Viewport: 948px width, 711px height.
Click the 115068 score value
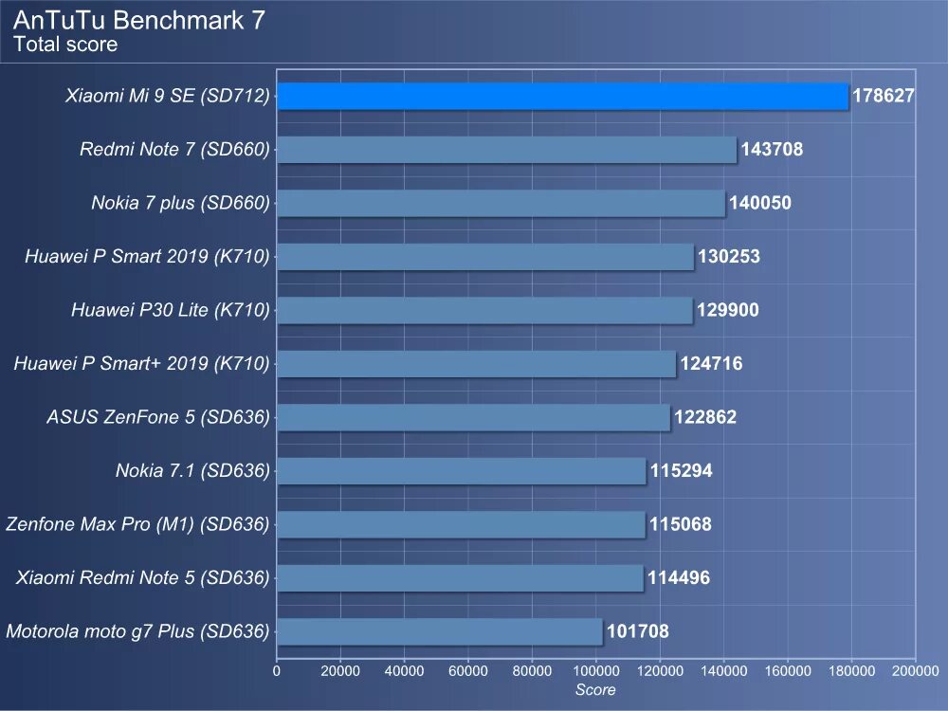point(681,524)
